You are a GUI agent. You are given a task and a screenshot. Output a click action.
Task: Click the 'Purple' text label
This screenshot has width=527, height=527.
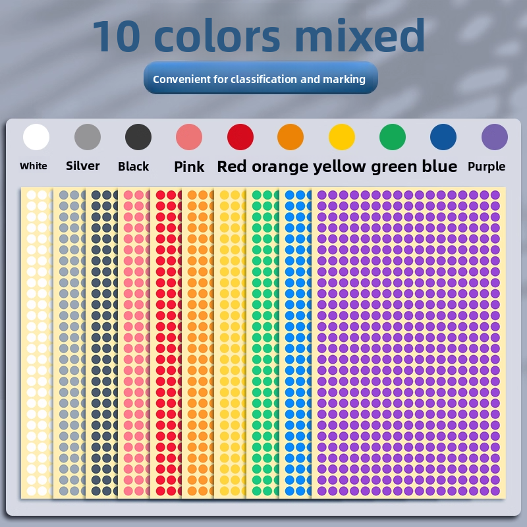[487, 167]
